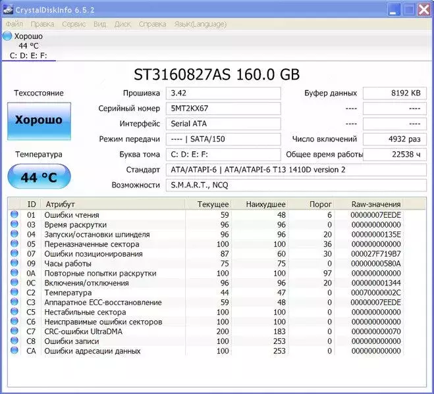434x394 pixels.
Task: Click the Интерфейс field Serial ATA
Action: (223, 124)
